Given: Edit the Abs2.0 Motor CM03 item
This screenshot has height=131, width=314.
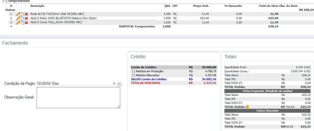Looking at the screenshot, I should coord(18,18).
